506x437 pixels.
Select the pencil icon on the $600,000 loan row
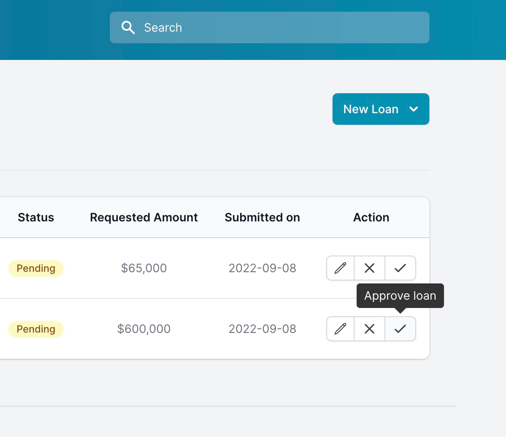point(340,329)
